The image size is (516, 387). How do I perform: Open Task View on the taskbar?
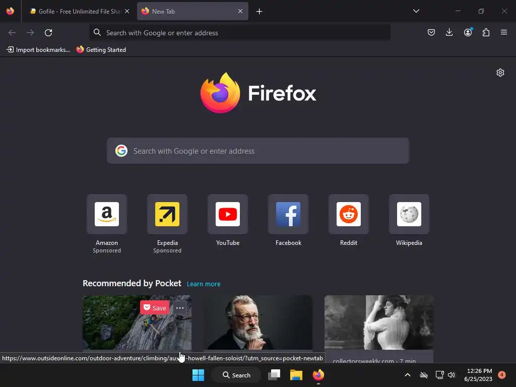click(x=274, y=375)
